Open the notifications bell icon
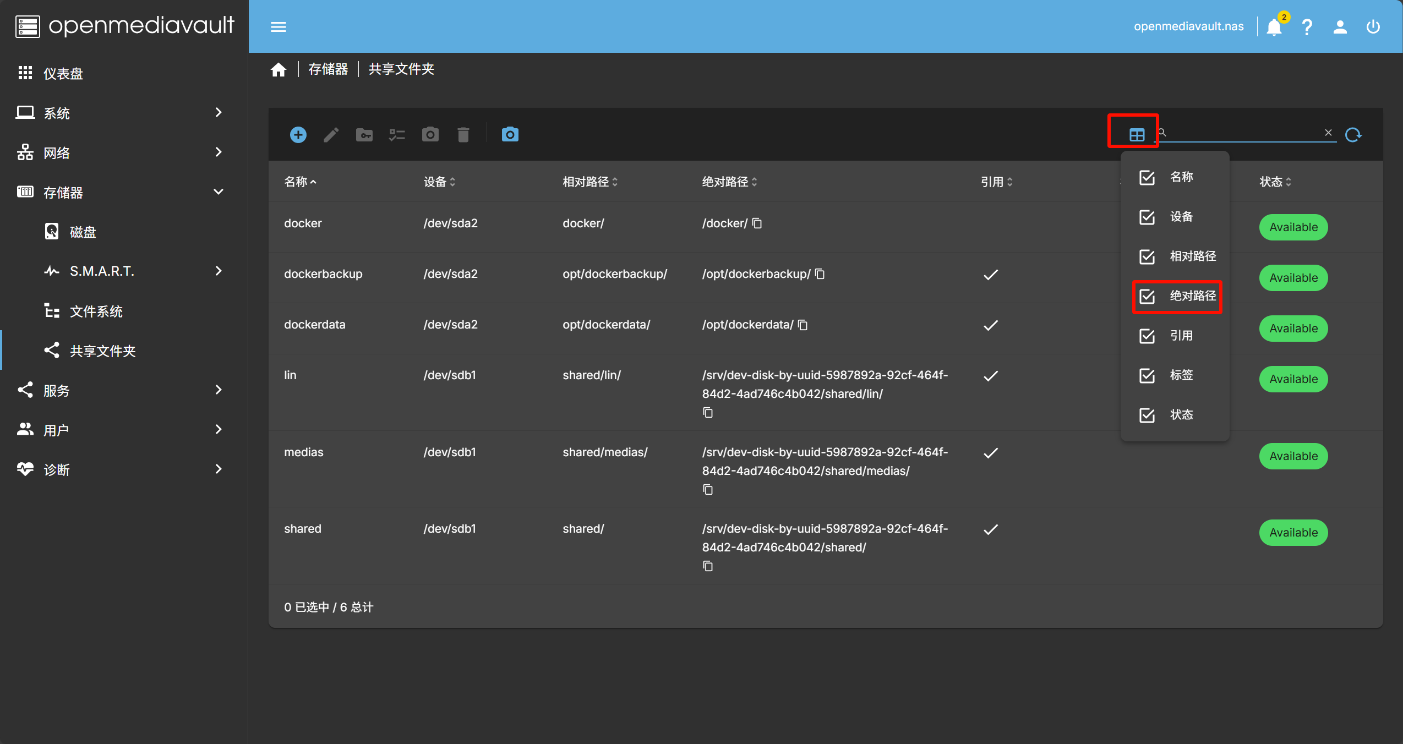The width and height of the screenshot is (1403, 744). pos(1274,27)
